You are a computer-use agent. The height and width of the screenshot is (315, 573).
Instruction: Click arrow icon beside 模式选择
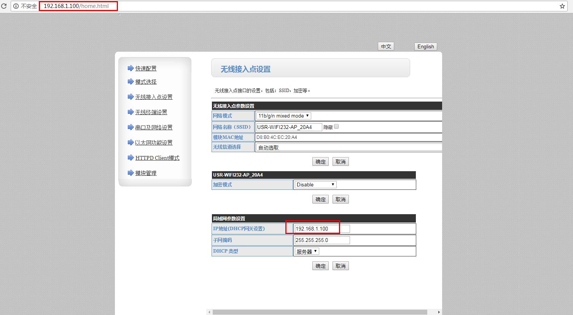click(x=131, y=81)
